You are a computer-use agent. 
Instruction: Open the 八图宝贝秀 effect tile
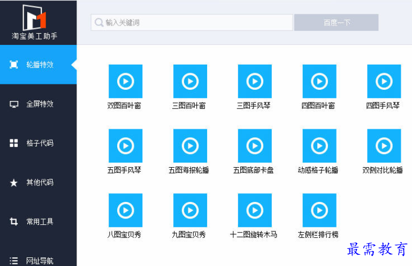[x=126, y=210]
